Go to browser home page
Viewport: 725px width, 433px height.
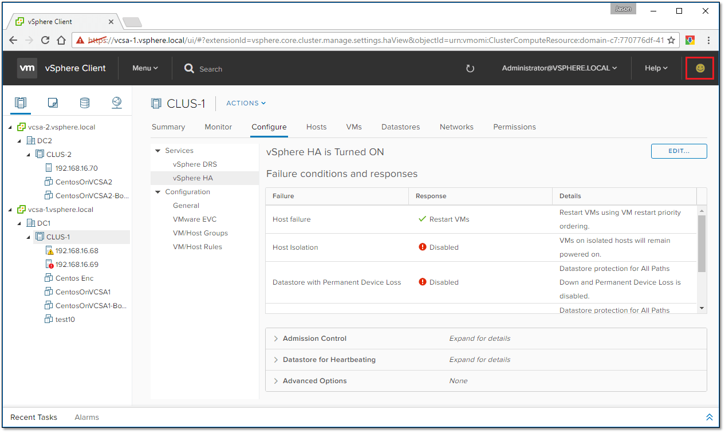(62, 40)
